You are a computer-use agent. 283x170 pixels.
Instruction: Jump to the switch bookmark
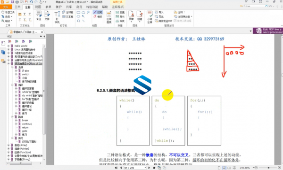click(25, 74)
